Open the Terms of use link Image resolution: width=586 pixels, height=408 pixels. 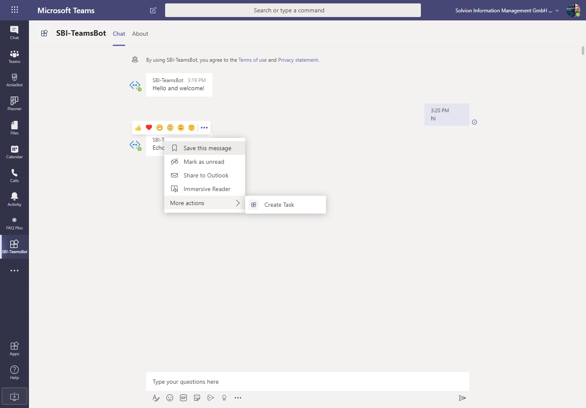252,60
